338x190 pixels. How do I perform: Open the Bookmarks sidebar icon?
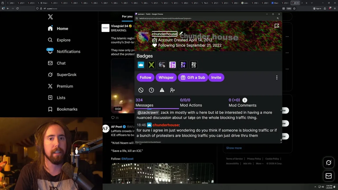(x=50, y=109)
